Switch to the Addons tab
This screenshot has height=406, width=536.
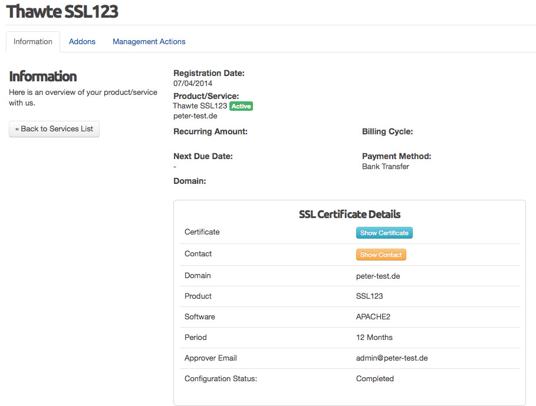click(x=82, y=42)
